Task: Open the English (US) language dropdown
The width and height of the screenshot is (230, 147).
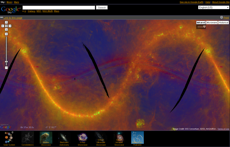Action: [x=214, y=8]
